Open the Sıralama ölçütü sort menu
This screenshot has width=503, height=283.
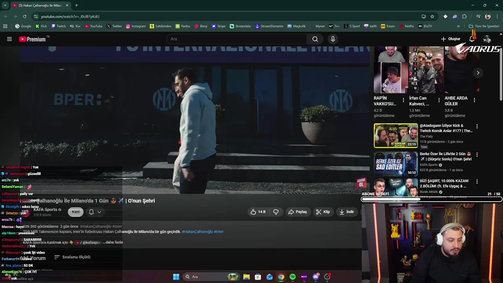click(x=73, y=257)
